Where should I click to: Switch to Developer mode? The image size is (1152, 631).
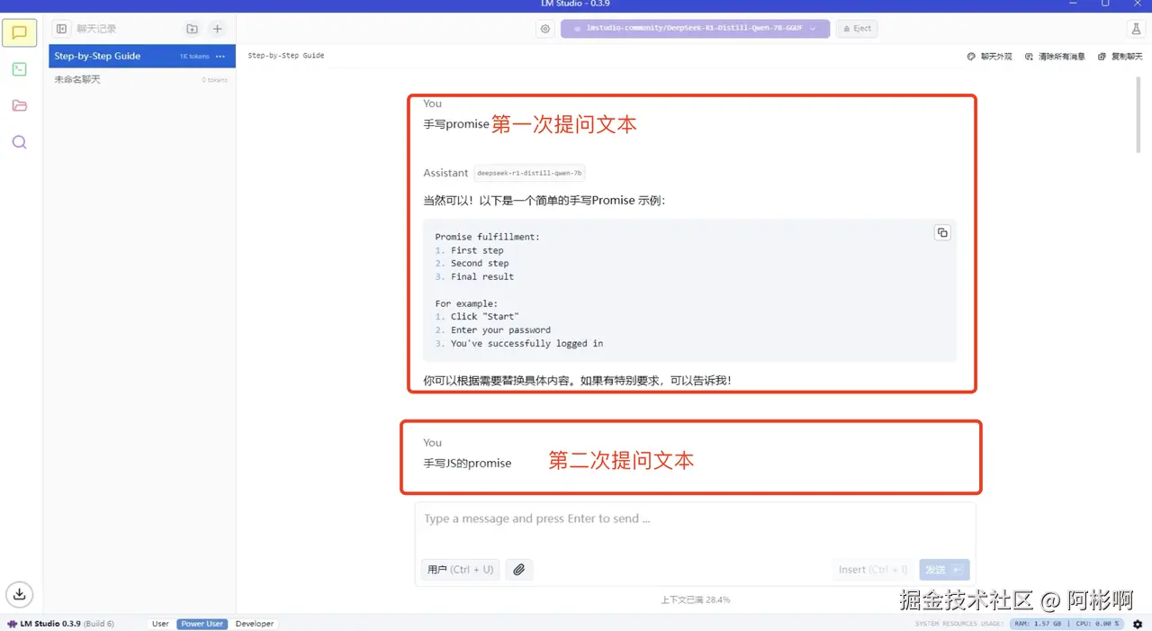(x=255, y=623)
